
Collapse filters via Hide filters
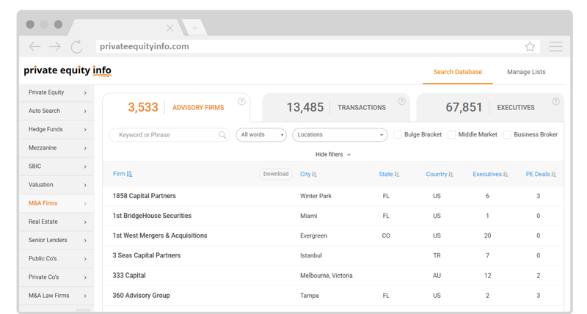click(x=333, y=155)
